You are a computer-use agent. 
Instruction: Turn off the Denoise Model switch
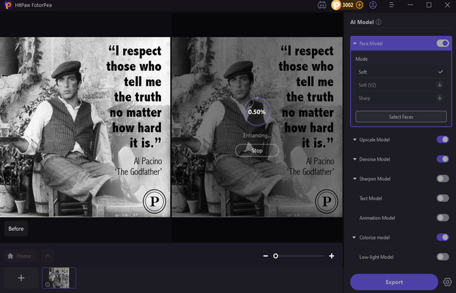(x=442, y=159)
